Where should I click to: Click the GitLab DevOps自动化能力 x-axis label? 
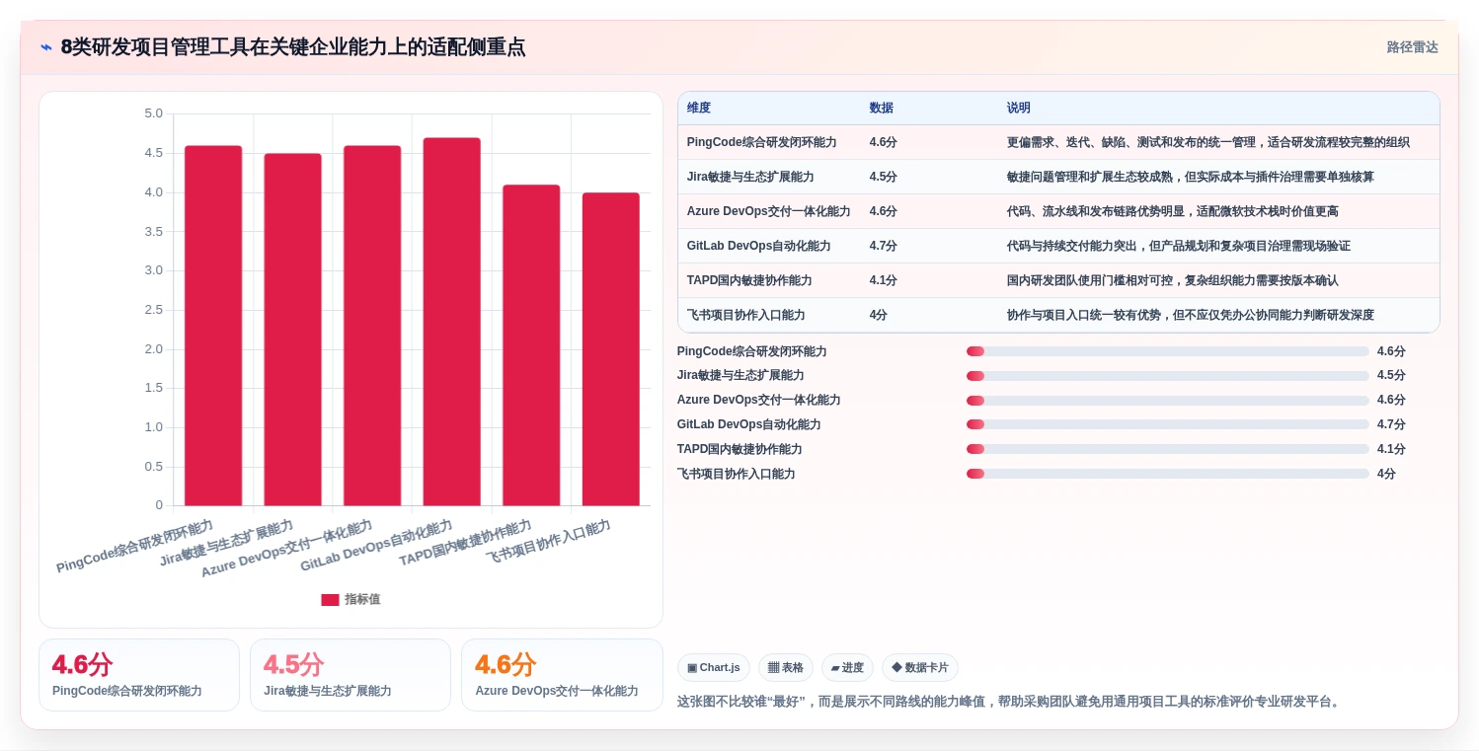pos(376,546)
